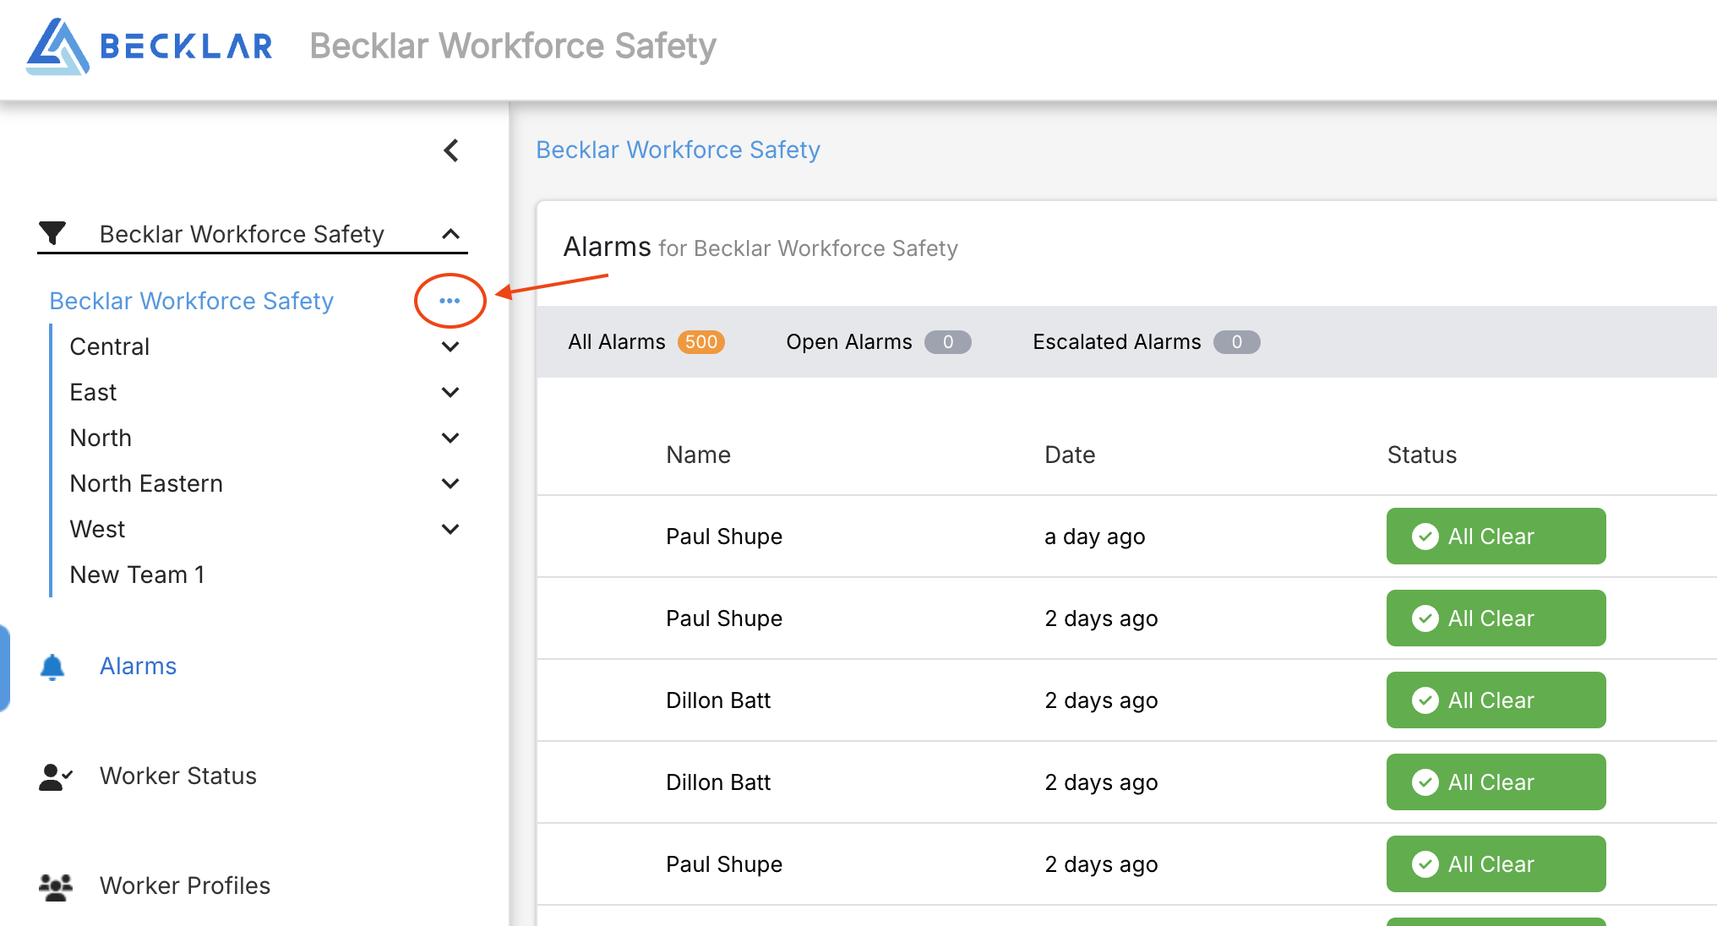
Task: Click the Status column header
Action: (x=1422, y=455)
